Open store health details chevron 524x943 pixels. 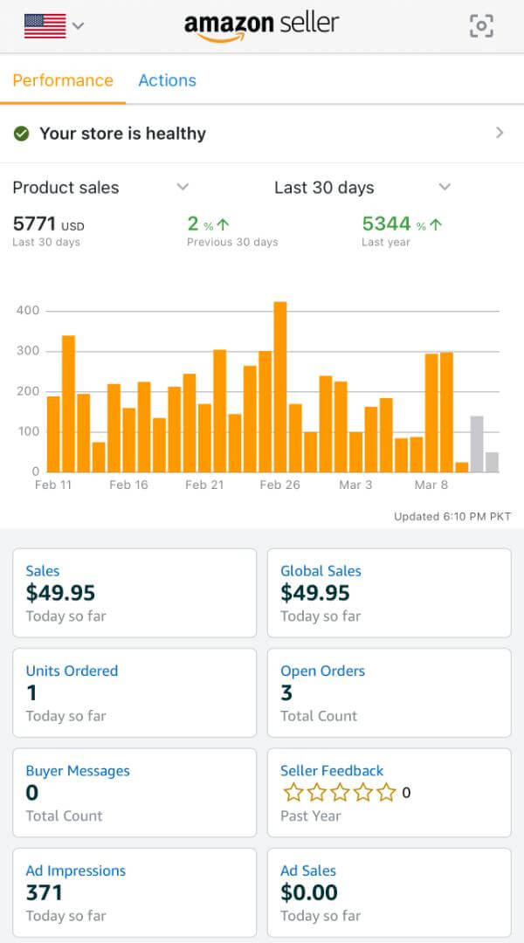coord(500,133)
